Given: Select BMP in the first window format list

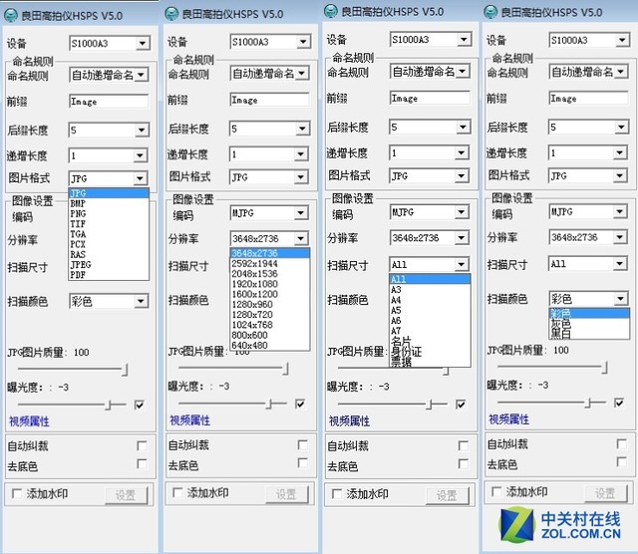Looking at the screenshot, I should click(x=109, y=203).
